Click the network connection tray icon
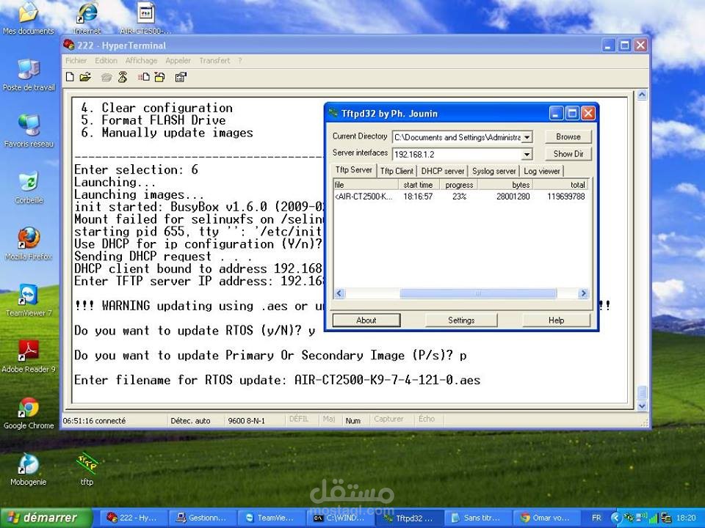Viewport: 705px width, 528px height. tap(666, 518)
